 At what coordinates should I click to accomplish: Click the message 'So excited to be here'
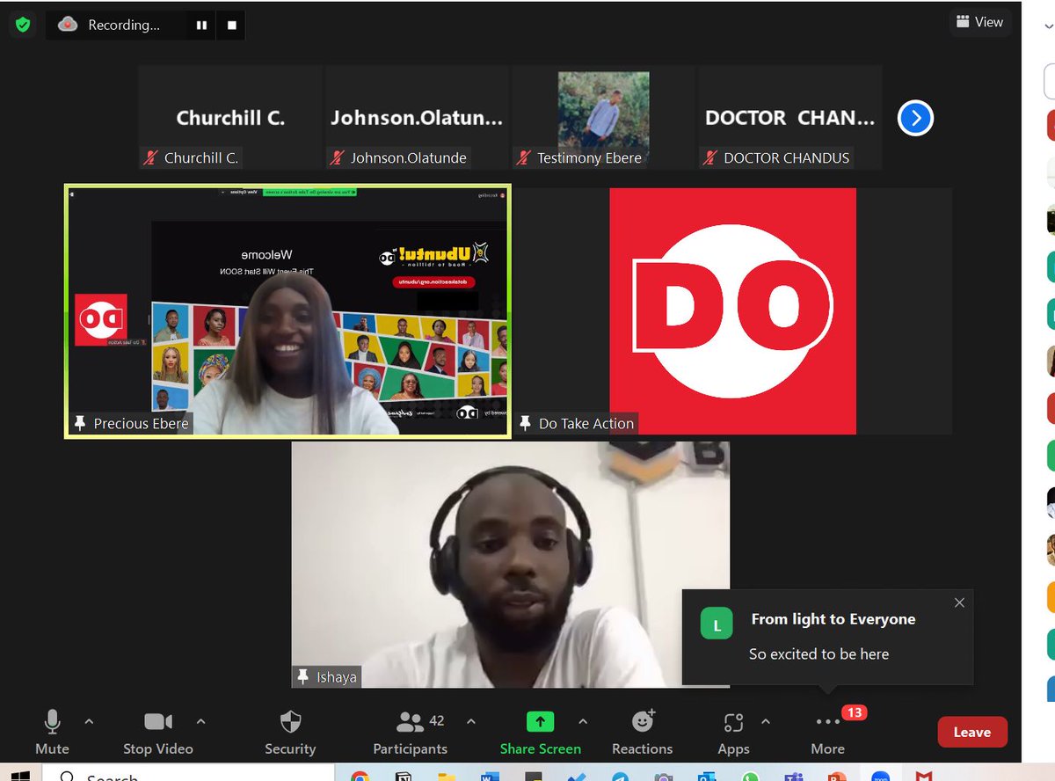pyautogui.click(x=819, y=653)
